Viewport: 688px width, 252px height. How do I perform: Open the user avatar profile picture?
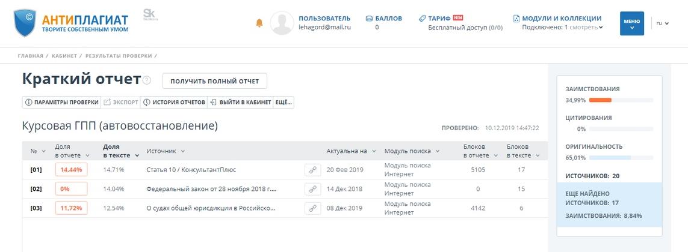282,23
